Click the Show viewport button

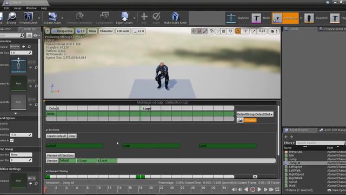tap(92, 31)
